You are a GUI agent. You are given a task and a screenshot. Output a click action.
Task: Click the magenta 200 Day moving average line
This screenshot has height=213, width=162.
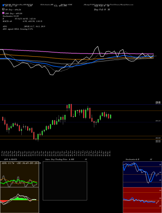(76, 53)
